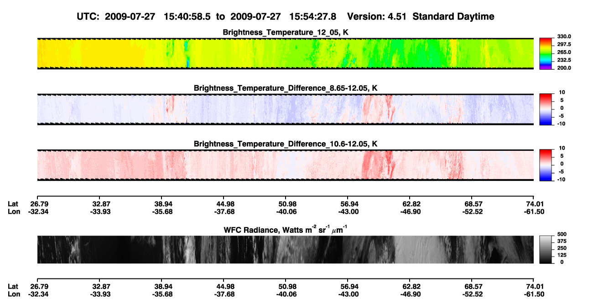Select the 10.6-12.05 temperature difference image strip
The height and width of the screenshot is (304, 593).
click(286, 165)
